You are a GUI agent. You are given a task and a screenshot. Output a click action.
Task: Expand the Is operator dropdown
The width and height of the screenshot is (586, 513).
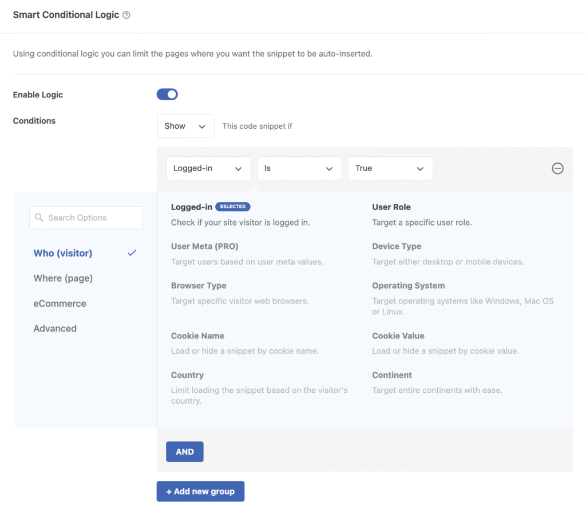coord(299,168)
